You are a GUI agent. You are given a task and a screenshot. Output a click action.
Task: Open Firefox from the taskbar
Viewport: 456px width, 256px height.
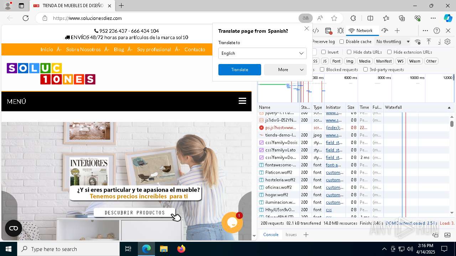pyautogui.click(x=181, y=249)
